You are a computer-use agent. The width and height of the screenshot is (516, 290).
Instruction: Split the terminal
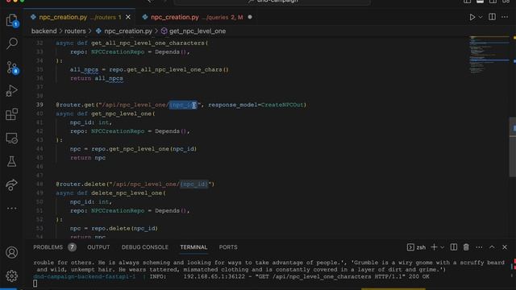(x=453, y=247)
